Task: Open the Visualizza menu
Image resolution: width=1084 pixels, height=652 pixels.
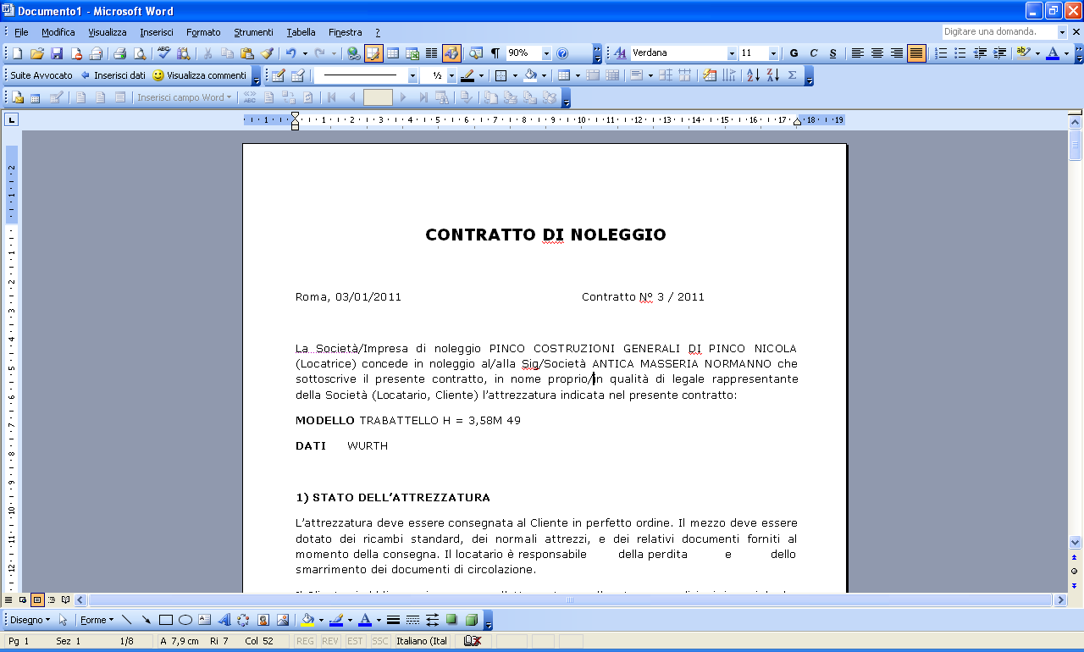Action: [x=108, y=32]
